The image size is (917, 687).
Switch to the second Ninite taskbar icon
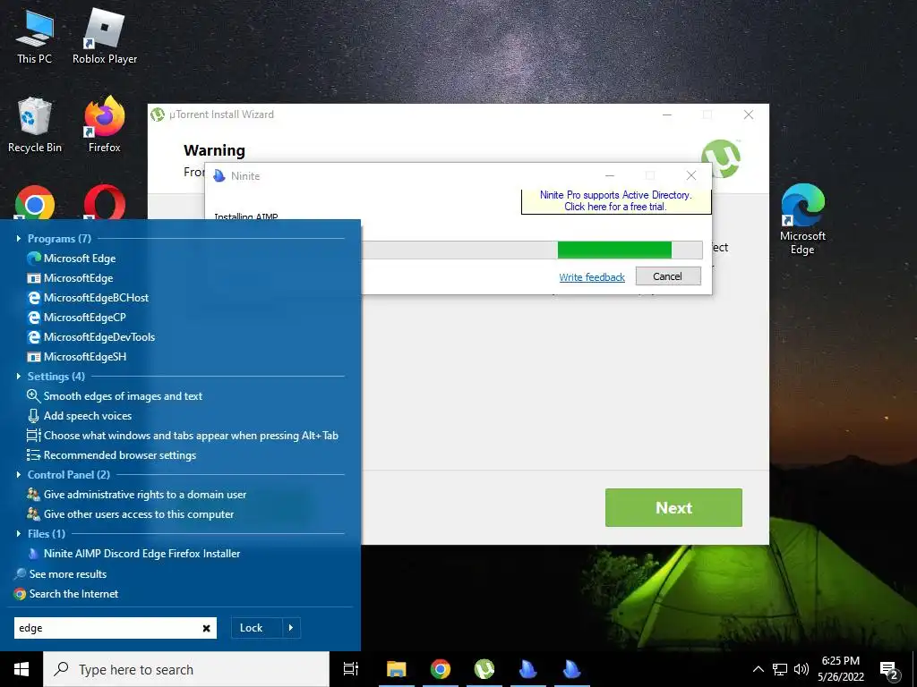point(572,669)
